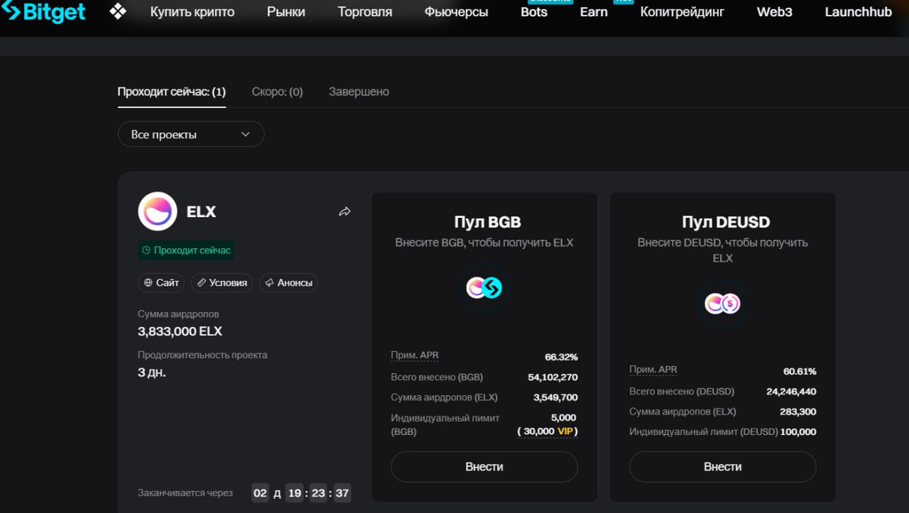Click the 3,549,700 airdrop sum value

point(555,397)
